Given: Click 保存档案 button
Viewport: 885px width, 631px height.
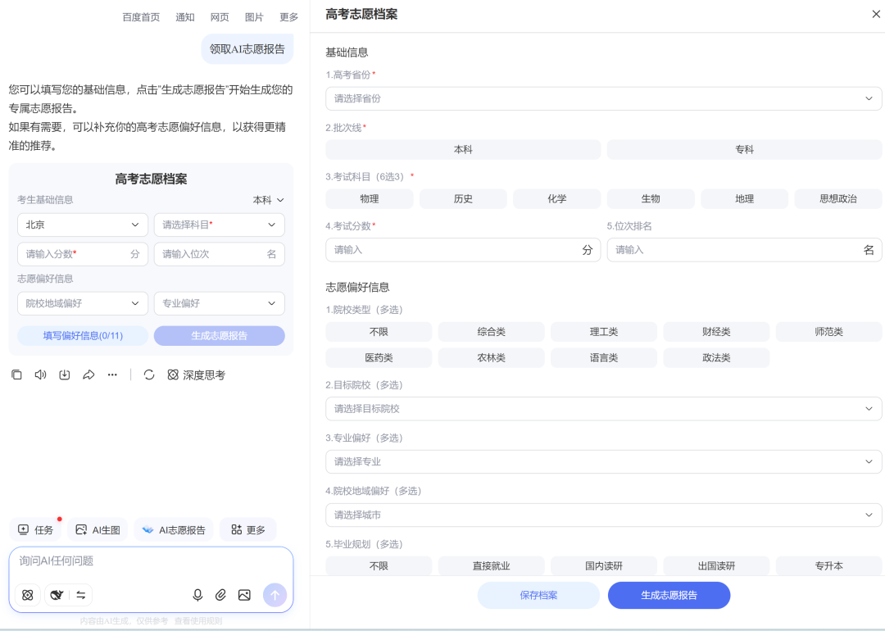Looking at the screenshot, I should pyautogui.click(x=538, y=595).
